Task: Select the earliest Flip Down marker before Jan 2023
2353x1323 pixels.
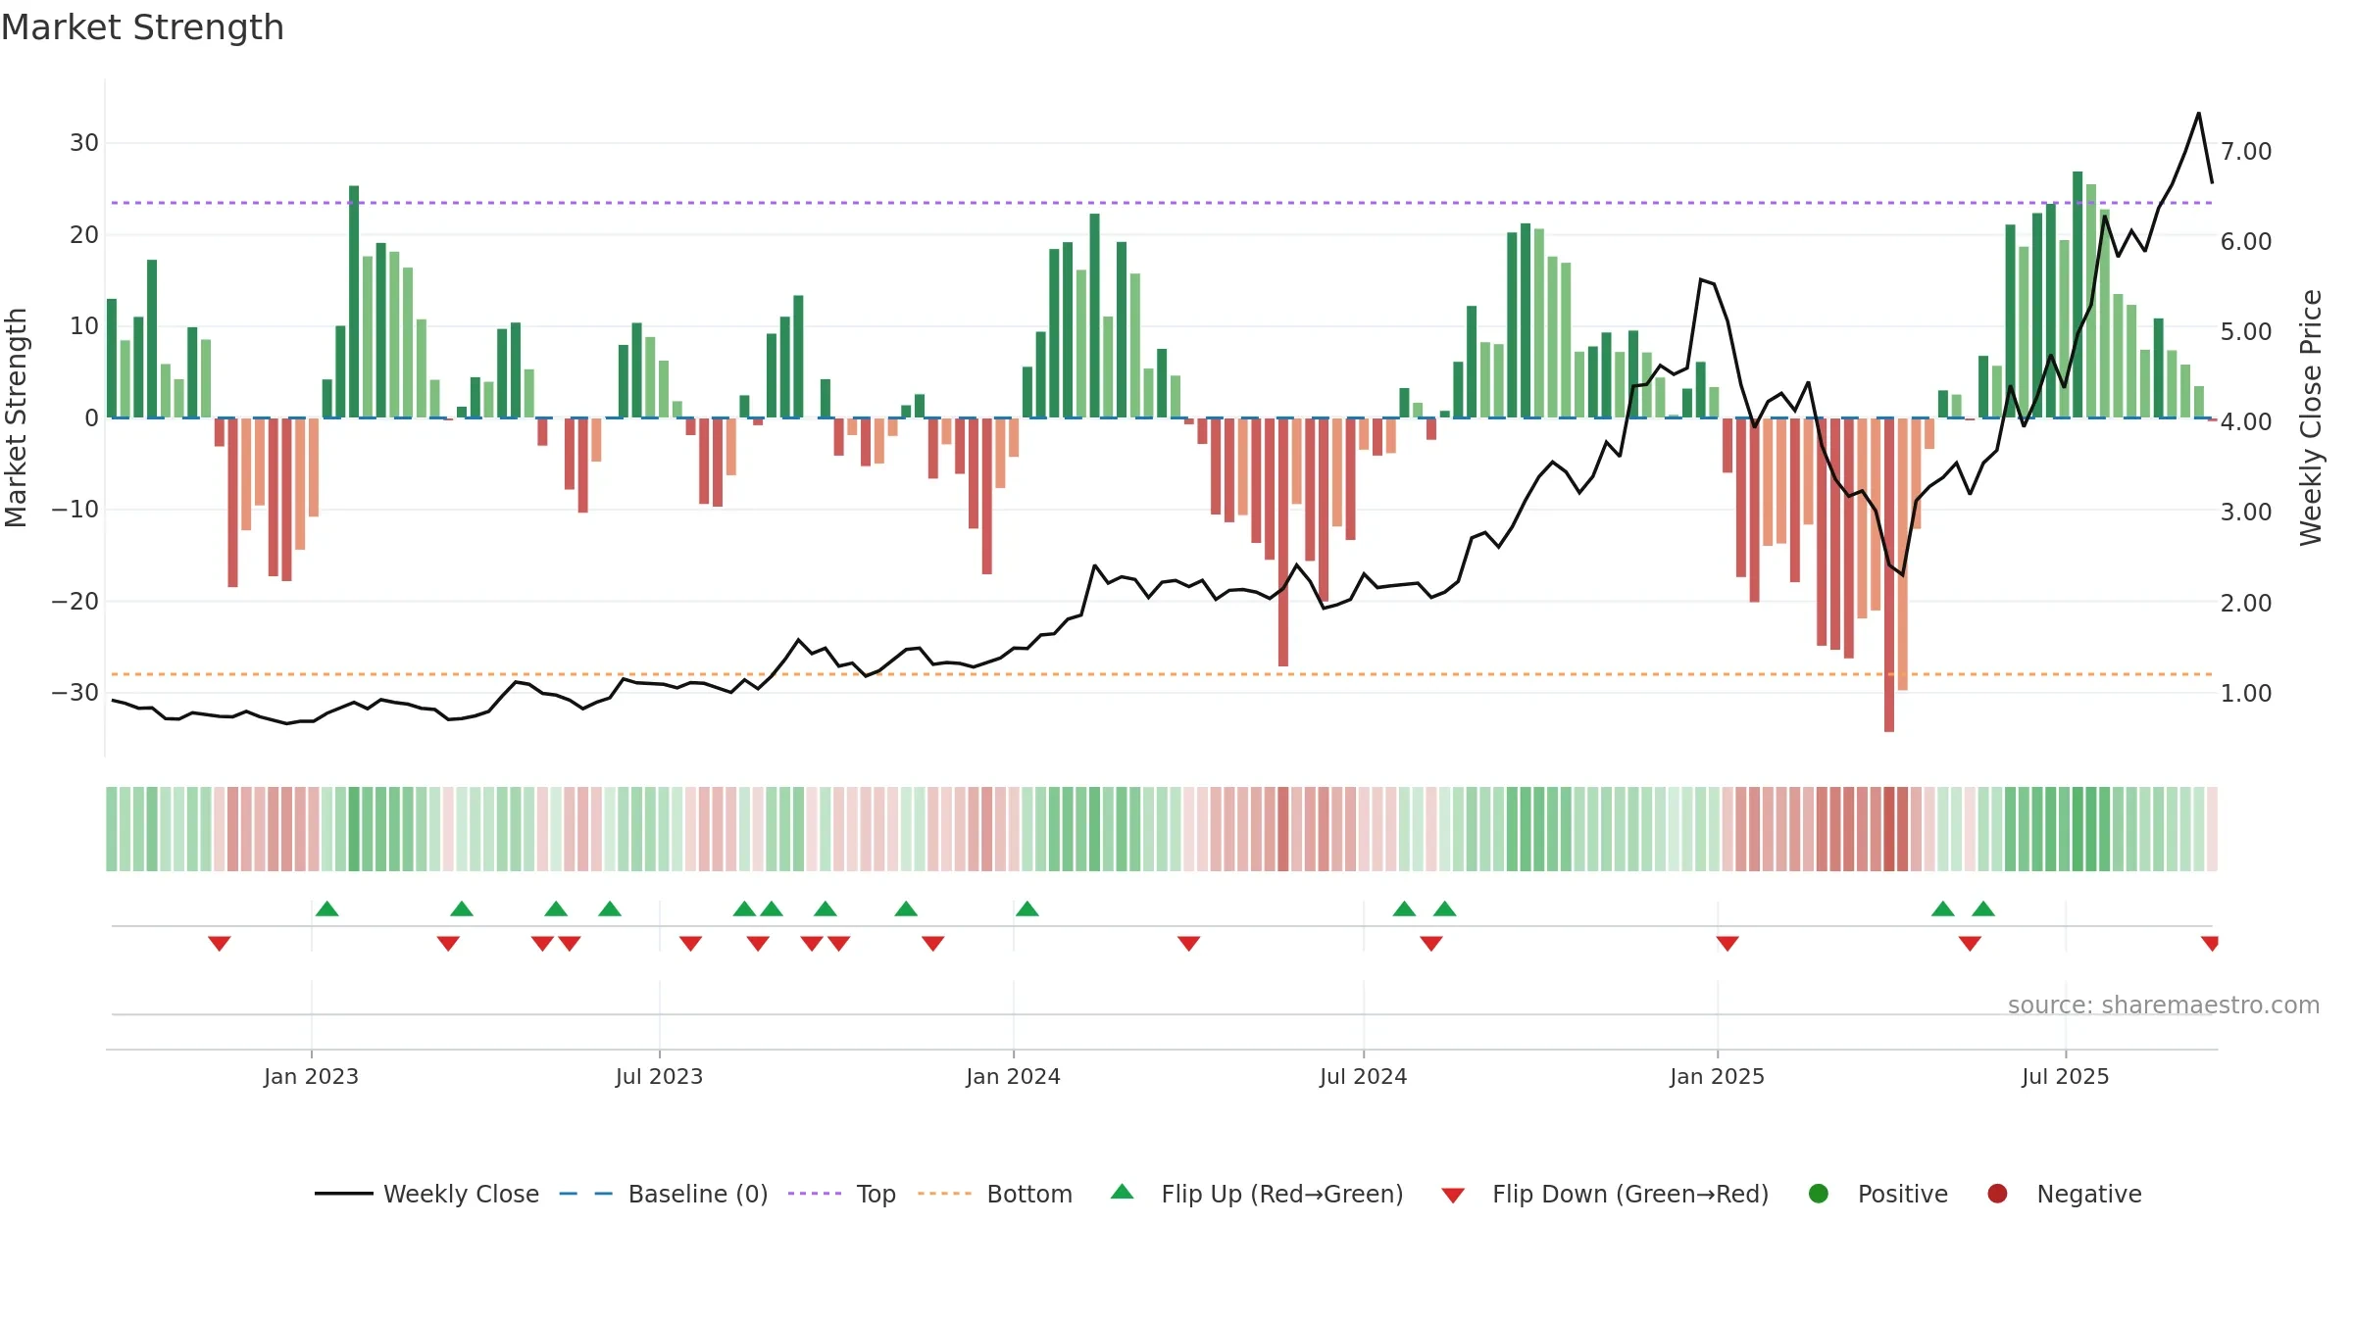Action: pos(220,943)
